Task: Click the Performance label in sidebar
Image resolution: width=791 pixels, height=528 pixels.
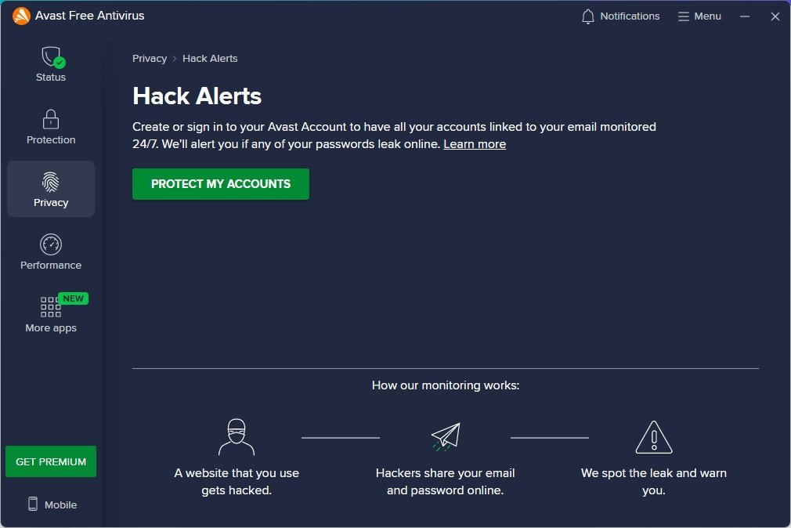Action: 50,265
